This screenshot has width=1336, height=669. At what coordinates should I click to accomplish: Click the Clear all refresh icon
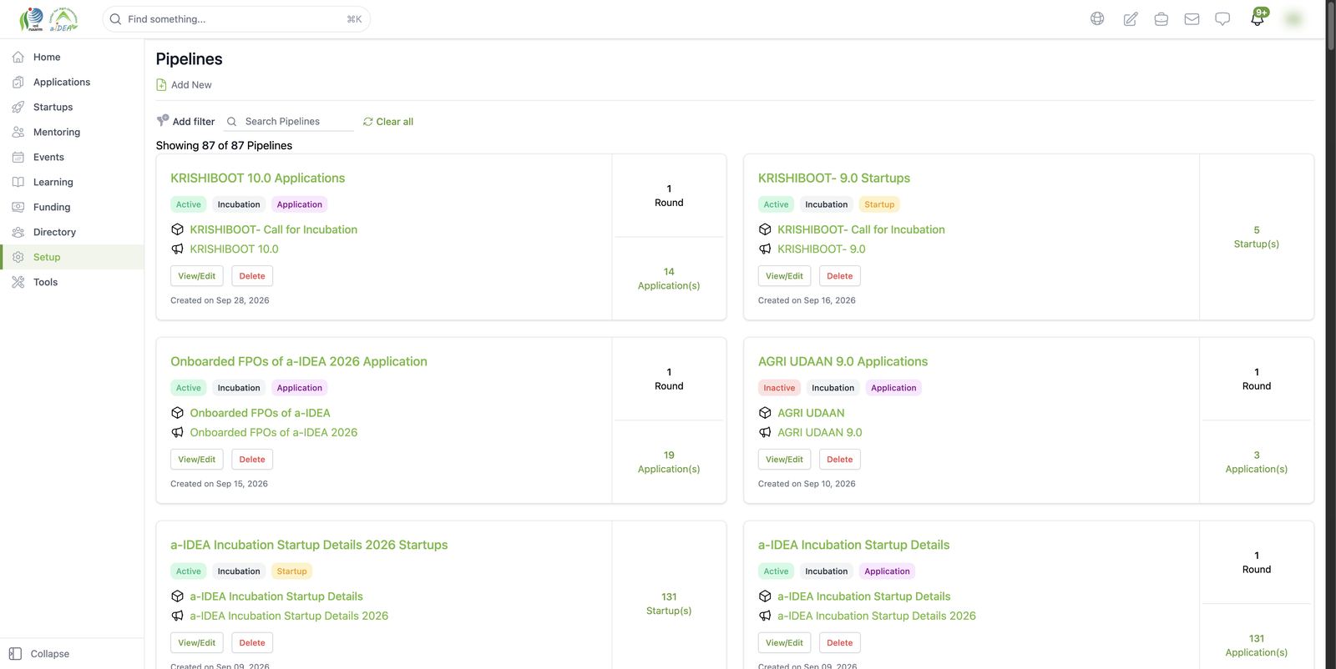pyautogui.click(x=367, y=122)
